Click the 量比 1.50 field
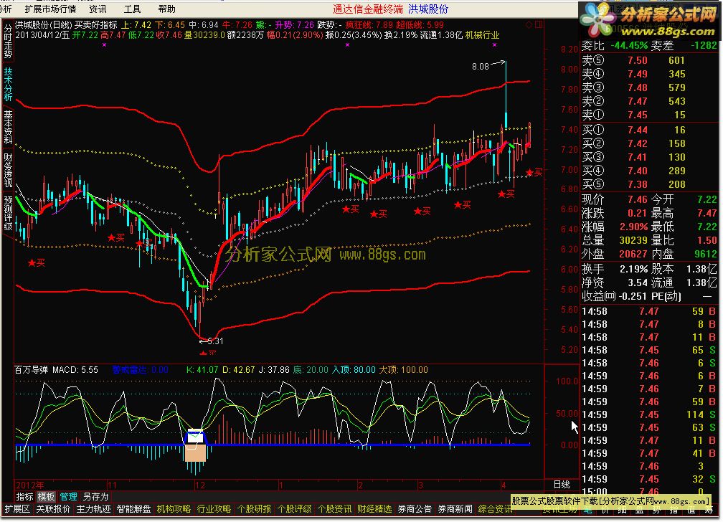The height and width of the screenshot is (522, 723). click(684, 240)
